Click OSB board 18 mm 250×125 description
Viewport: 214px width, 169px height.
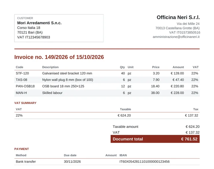click(63, 86)
